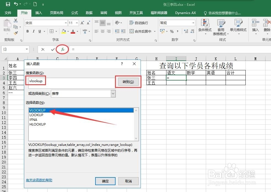
Task: Click the New document icon in title bar
Action: [x=35, y=4]
